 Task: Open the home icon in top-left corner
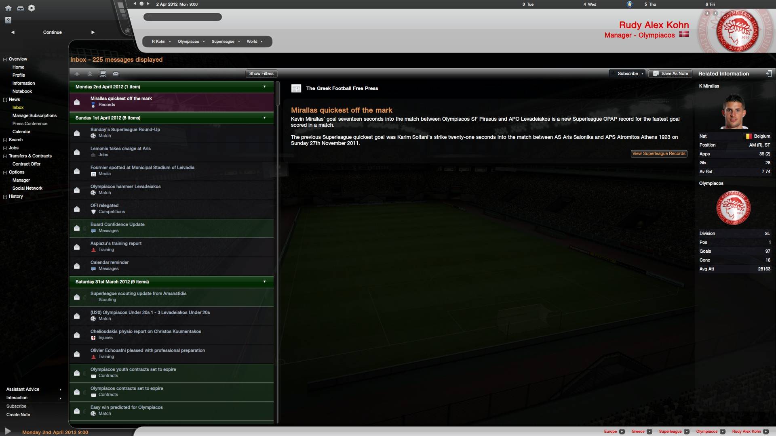pos(8,8)
